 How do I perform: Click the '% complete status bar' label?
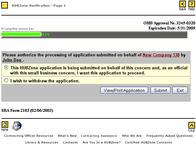pos(18,29)
